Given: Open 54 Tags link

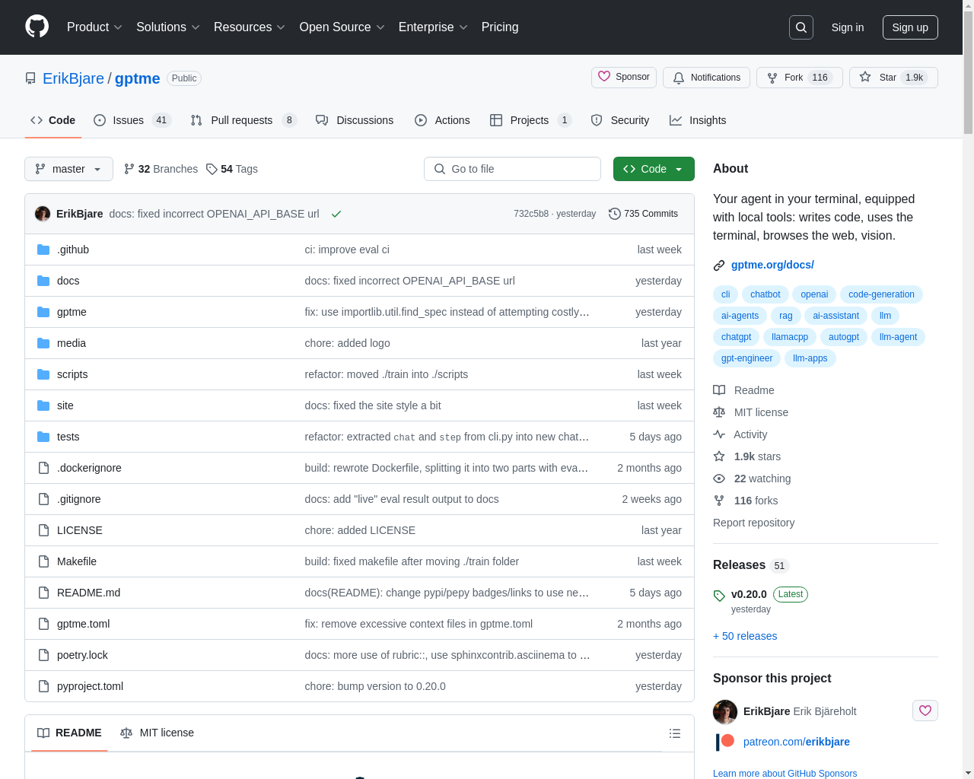Looking at the screenshot, I should [232, 169].
